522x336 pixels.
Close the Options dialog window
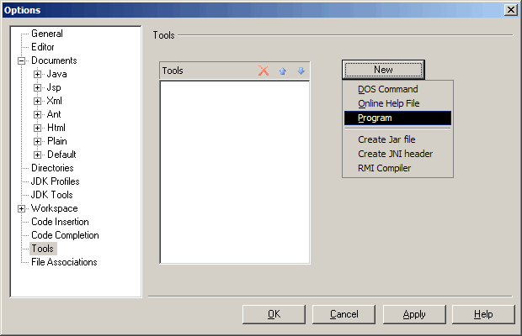tap(511, 10)
